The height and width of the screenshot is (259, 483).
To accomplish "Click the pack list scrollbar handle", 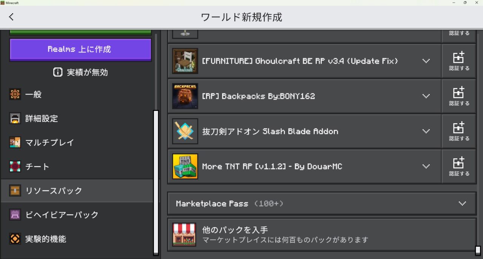I will [x=478, y=250].
